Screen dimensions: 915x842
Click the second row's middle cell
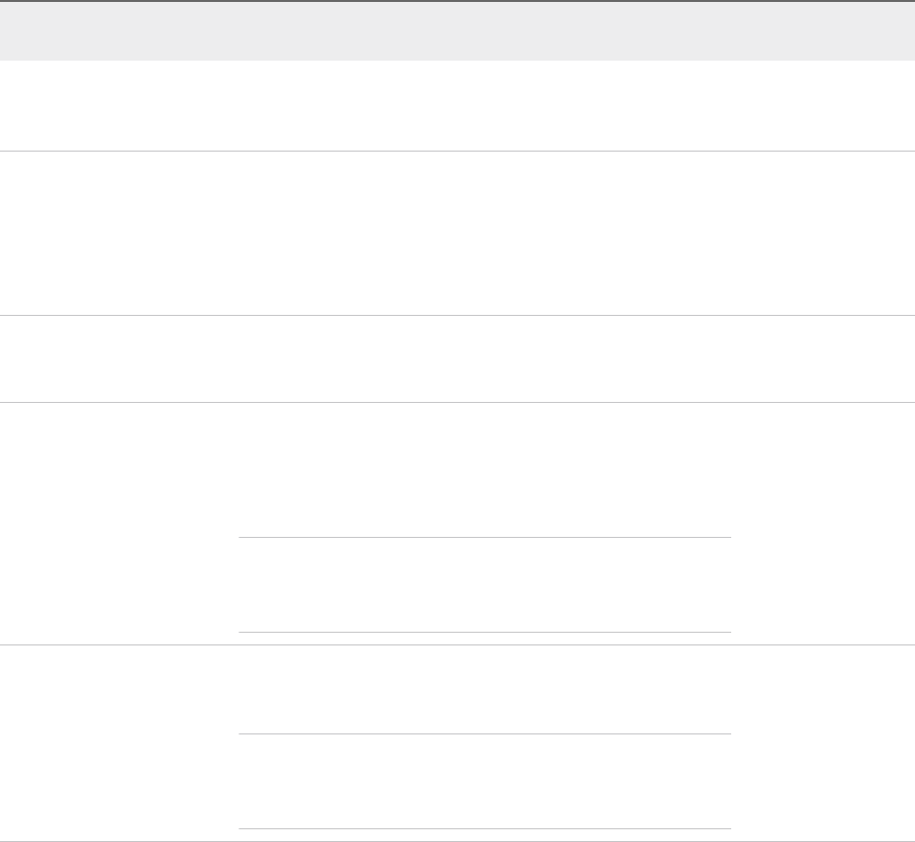(x=484, y=233)
